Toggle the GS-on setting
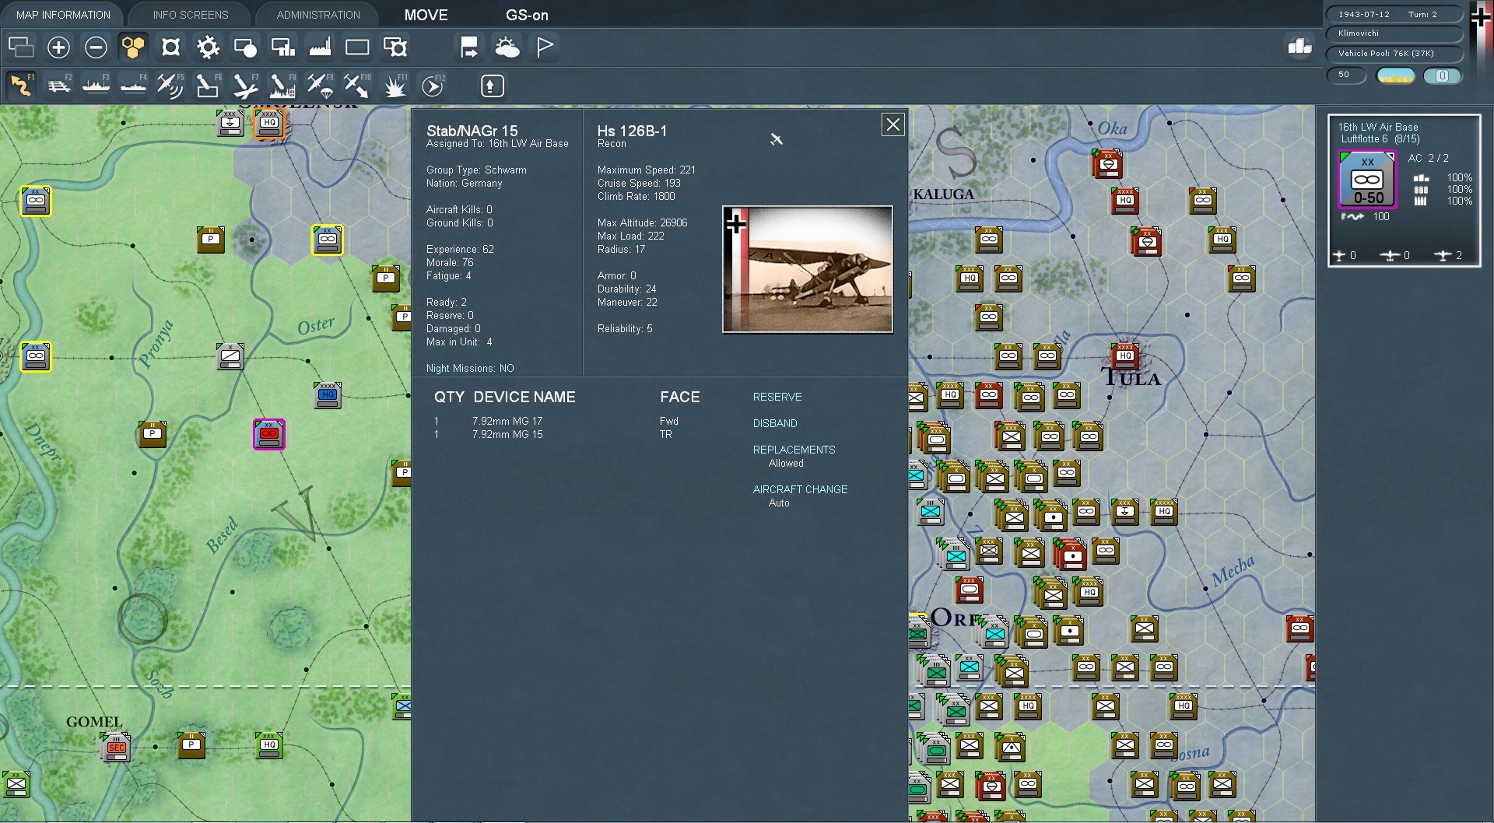 [528, 14]
